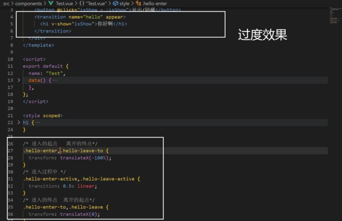
Task: Open the components breadcrumb segment
Action: coord(28,4)
